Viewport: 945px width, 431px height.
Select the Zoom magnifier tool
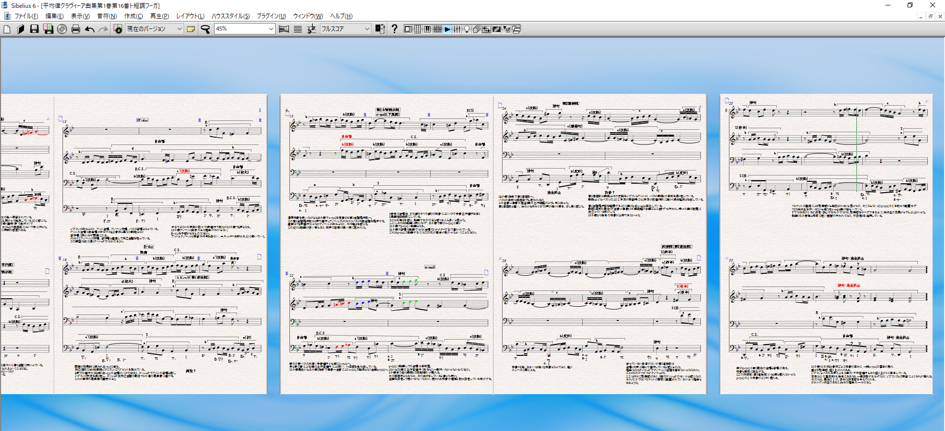(205, 29)
